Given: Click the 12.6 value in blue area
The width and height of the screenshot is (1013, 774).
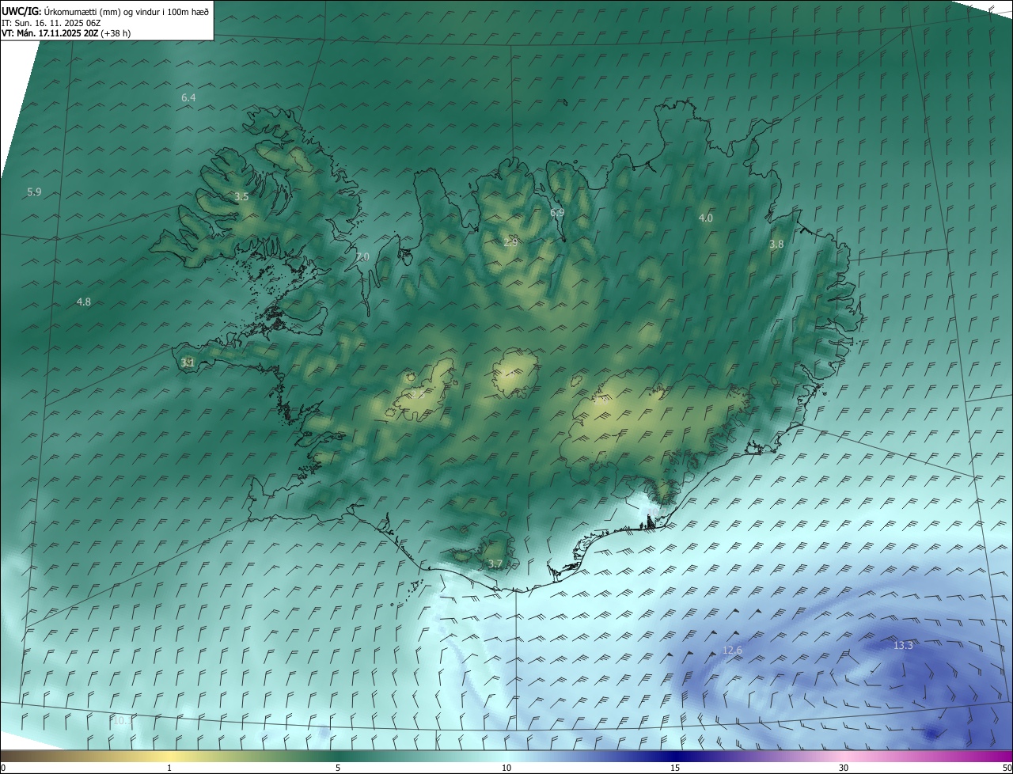Looking at the screenshot, I should tap(733, 651).
